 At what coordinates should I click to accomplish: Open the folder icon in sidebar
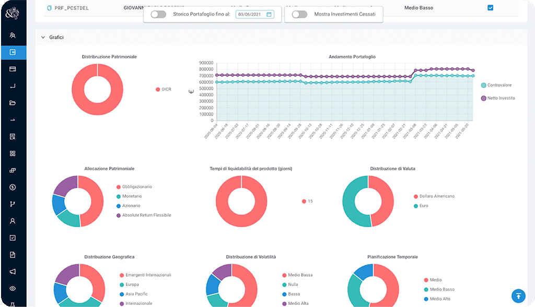pos(13,103)
